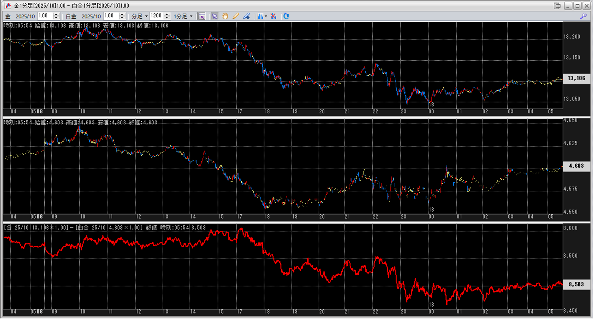Select the arrow pointer tool

(x=215, y=16)
